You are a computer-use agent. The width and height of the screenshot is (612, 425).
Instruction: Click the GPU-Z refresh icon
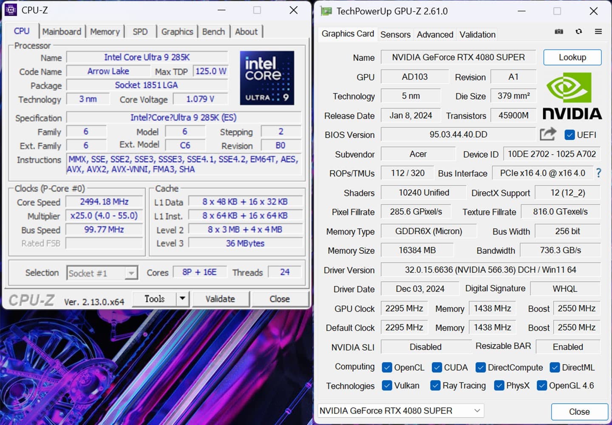tap(578, 31)
